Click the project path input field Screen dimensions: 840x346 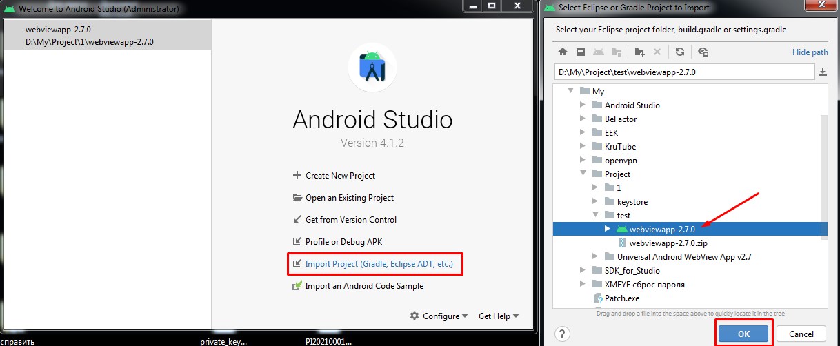[685, 72]
